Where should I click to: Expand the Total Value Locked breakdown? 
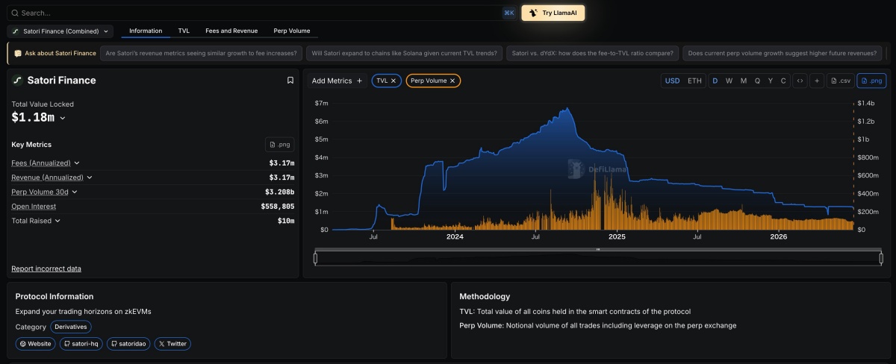(x=63, y=118)
